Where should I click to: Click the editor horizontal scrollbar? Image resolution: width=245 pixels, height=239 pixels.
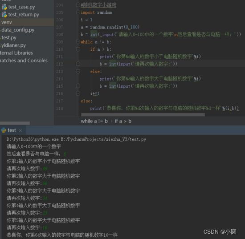pos(143,115)
